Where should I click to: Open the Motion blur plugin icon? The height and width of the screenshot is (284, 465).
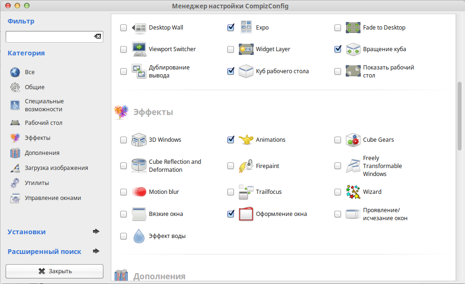tap(139, 192)
